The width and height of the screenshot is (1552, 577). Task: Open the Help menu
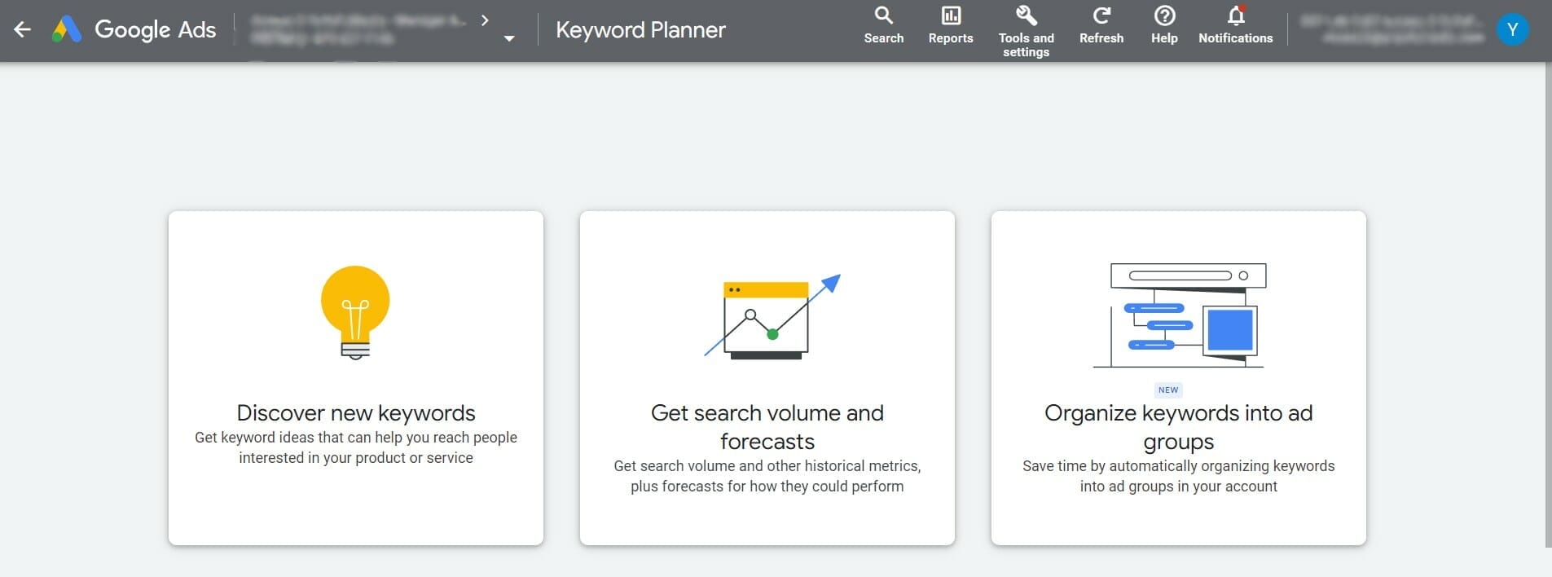coord(1163,24)
